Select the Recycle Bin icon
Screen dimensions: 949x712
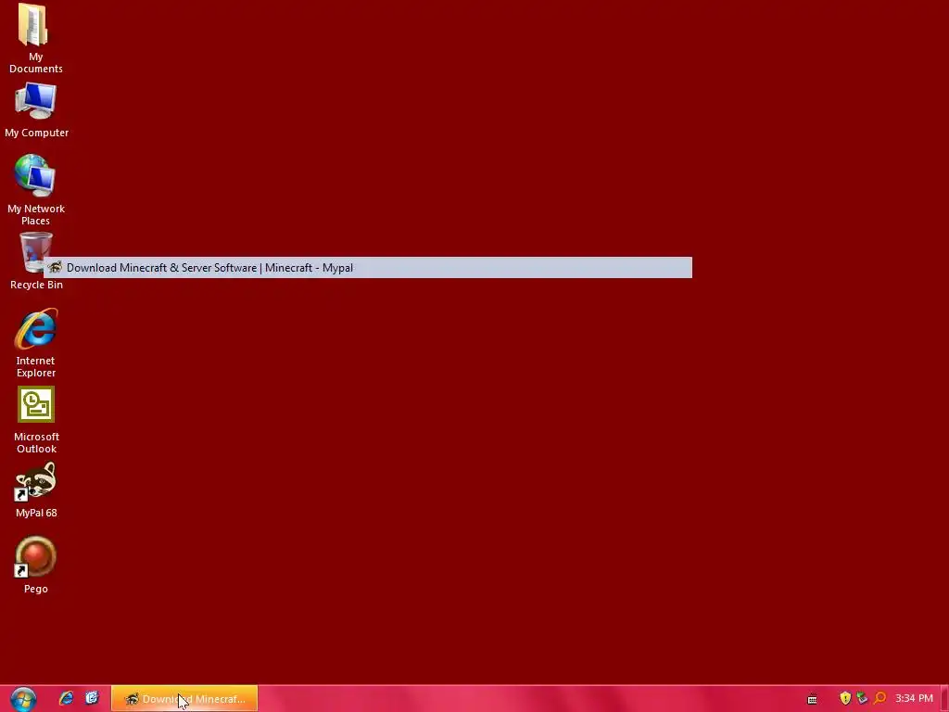pyautogui.click(x=36, y=252)
